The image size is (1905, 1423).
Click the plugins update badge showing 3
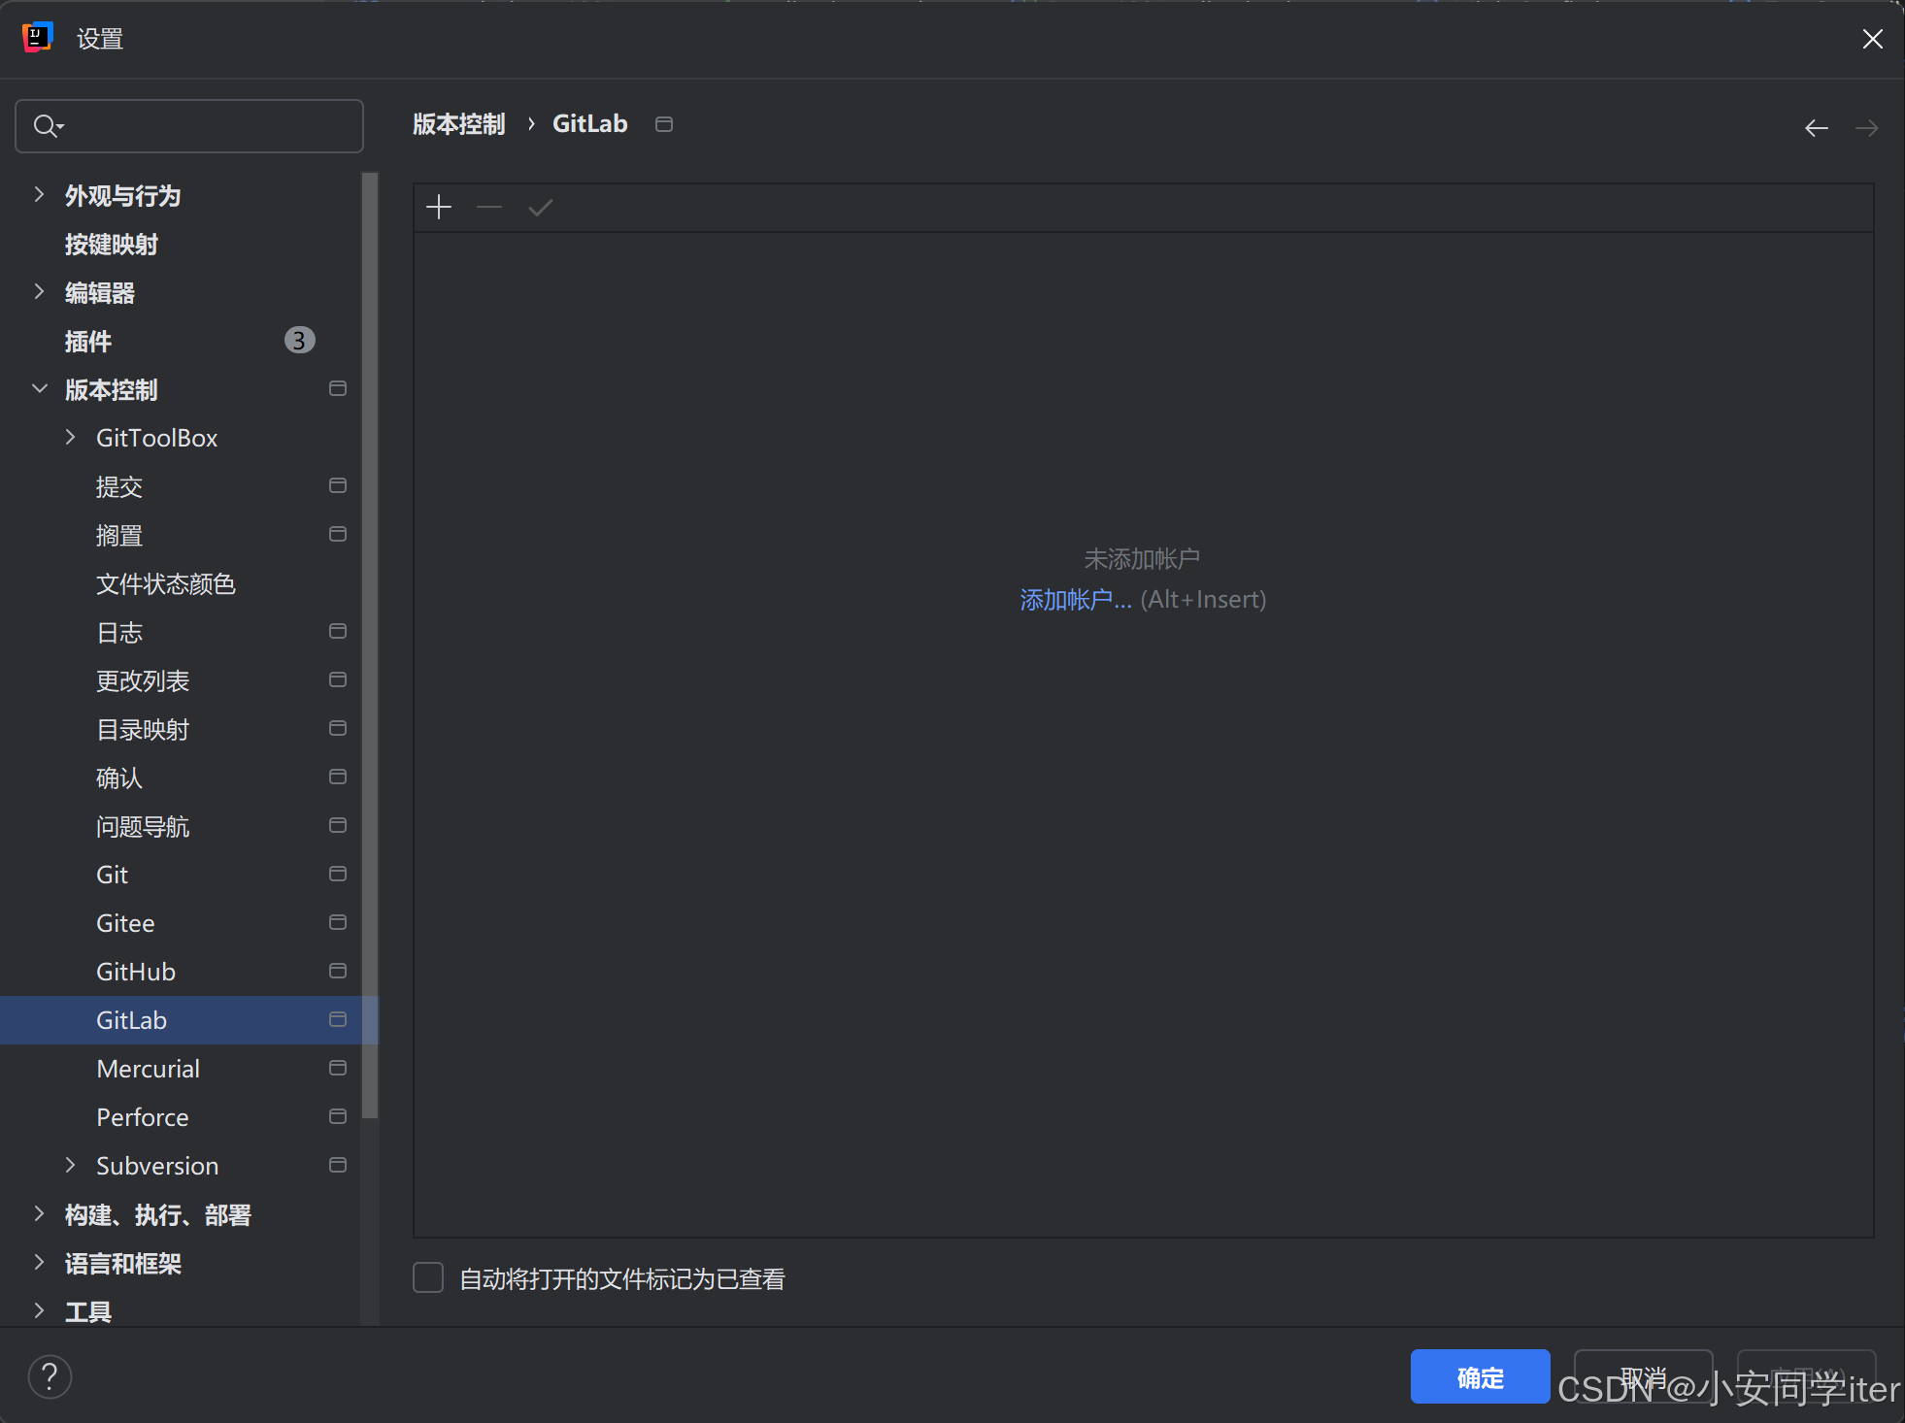pyautogui.click(x=299, y=341)
